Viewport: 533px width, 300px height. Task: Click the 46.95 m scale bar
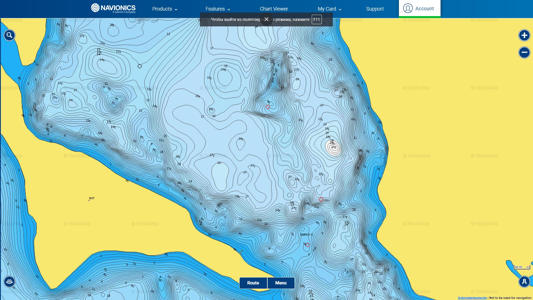click(x=522, y=267)
